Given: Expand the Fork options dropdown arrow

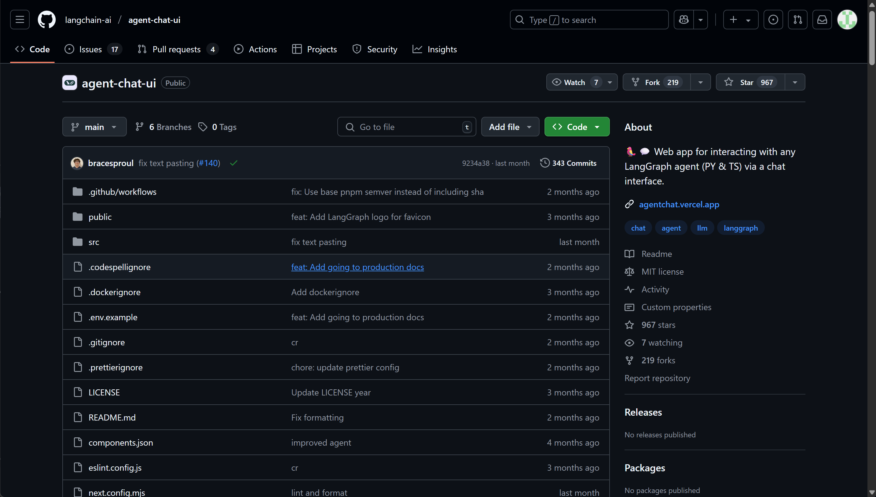Looking at the screenshot, I should (700, 82).
